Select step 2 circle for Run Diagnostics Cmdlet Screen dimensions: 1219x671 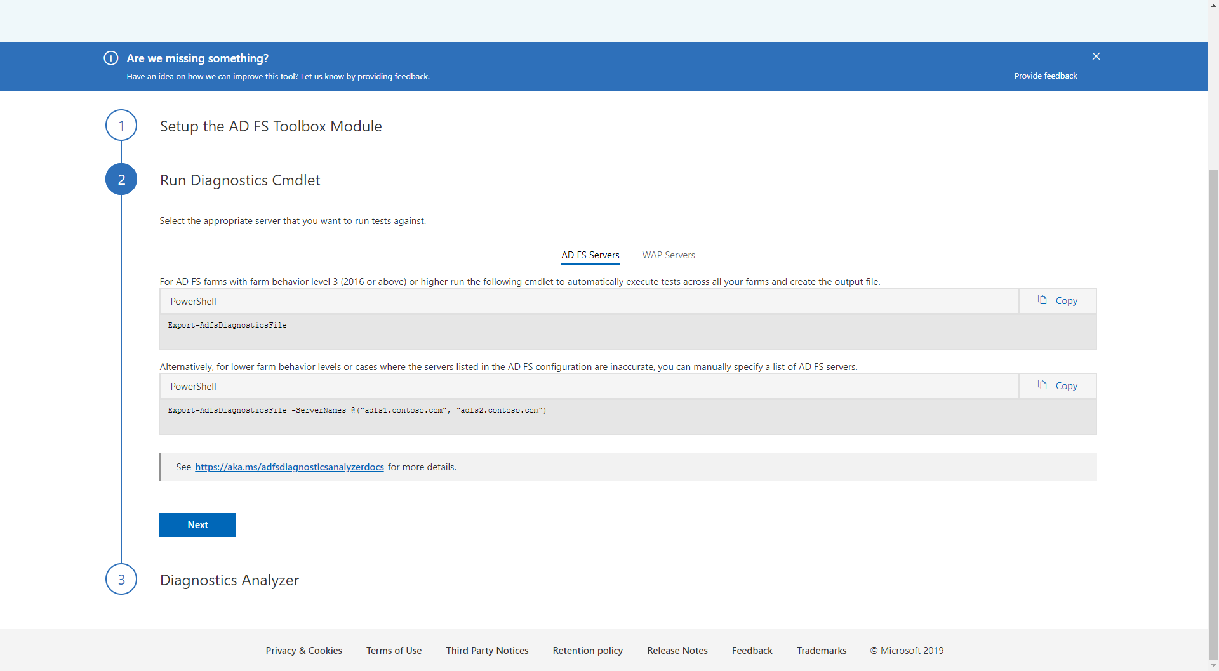coord(121,179)
